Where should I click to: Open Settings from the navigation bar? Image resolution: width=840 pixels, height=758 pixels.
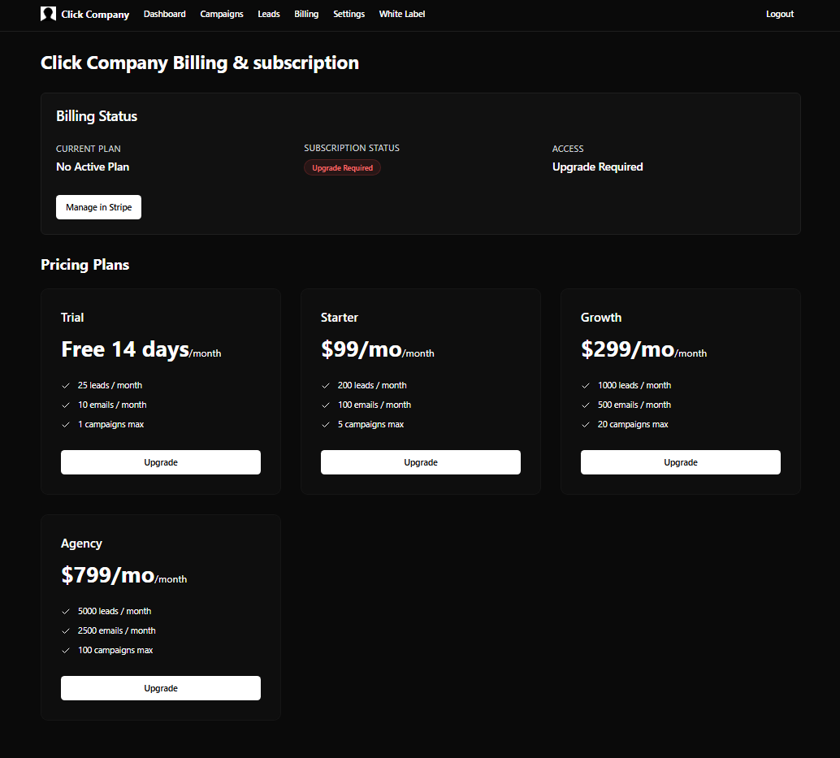click(349, 14)
